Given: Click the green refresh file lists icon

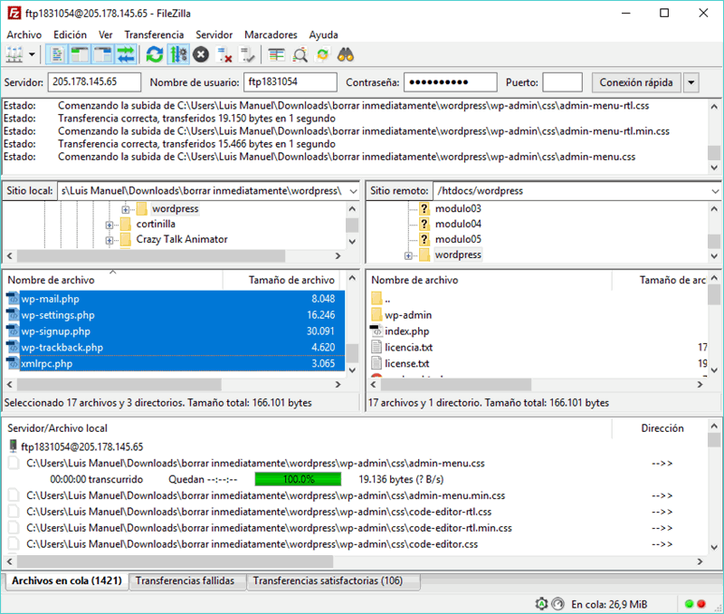Looking at the screenshot, I should pyautogui.click(x=155, y=55).
